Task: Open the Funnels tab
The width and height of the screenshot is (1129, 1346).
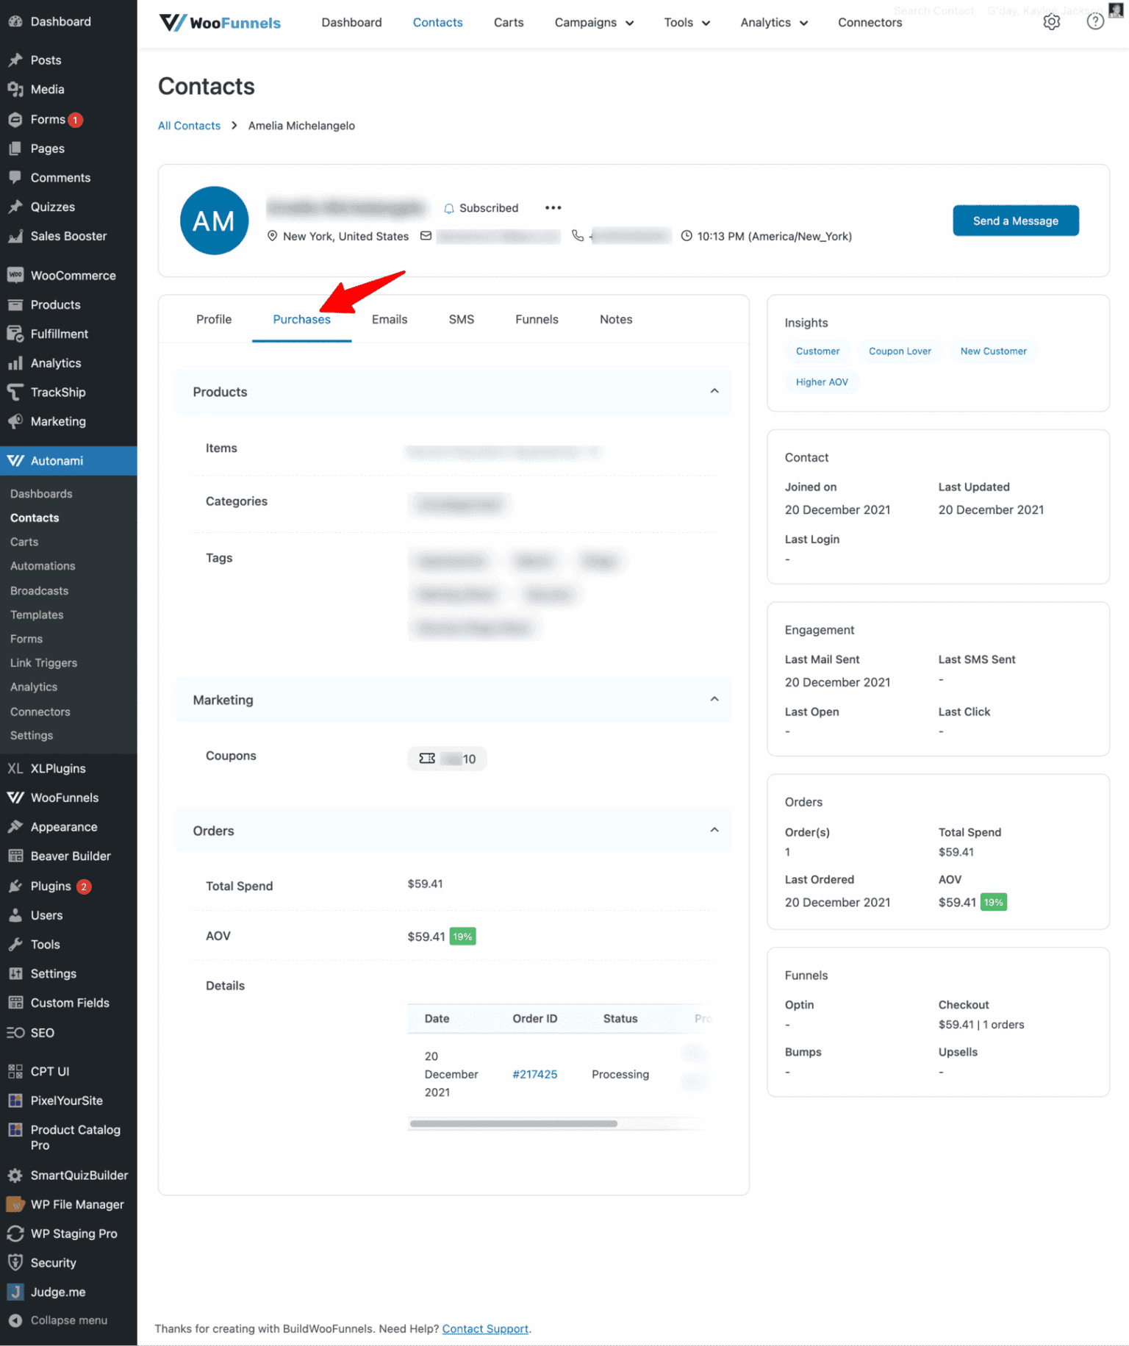Action: tap(537, 320)
